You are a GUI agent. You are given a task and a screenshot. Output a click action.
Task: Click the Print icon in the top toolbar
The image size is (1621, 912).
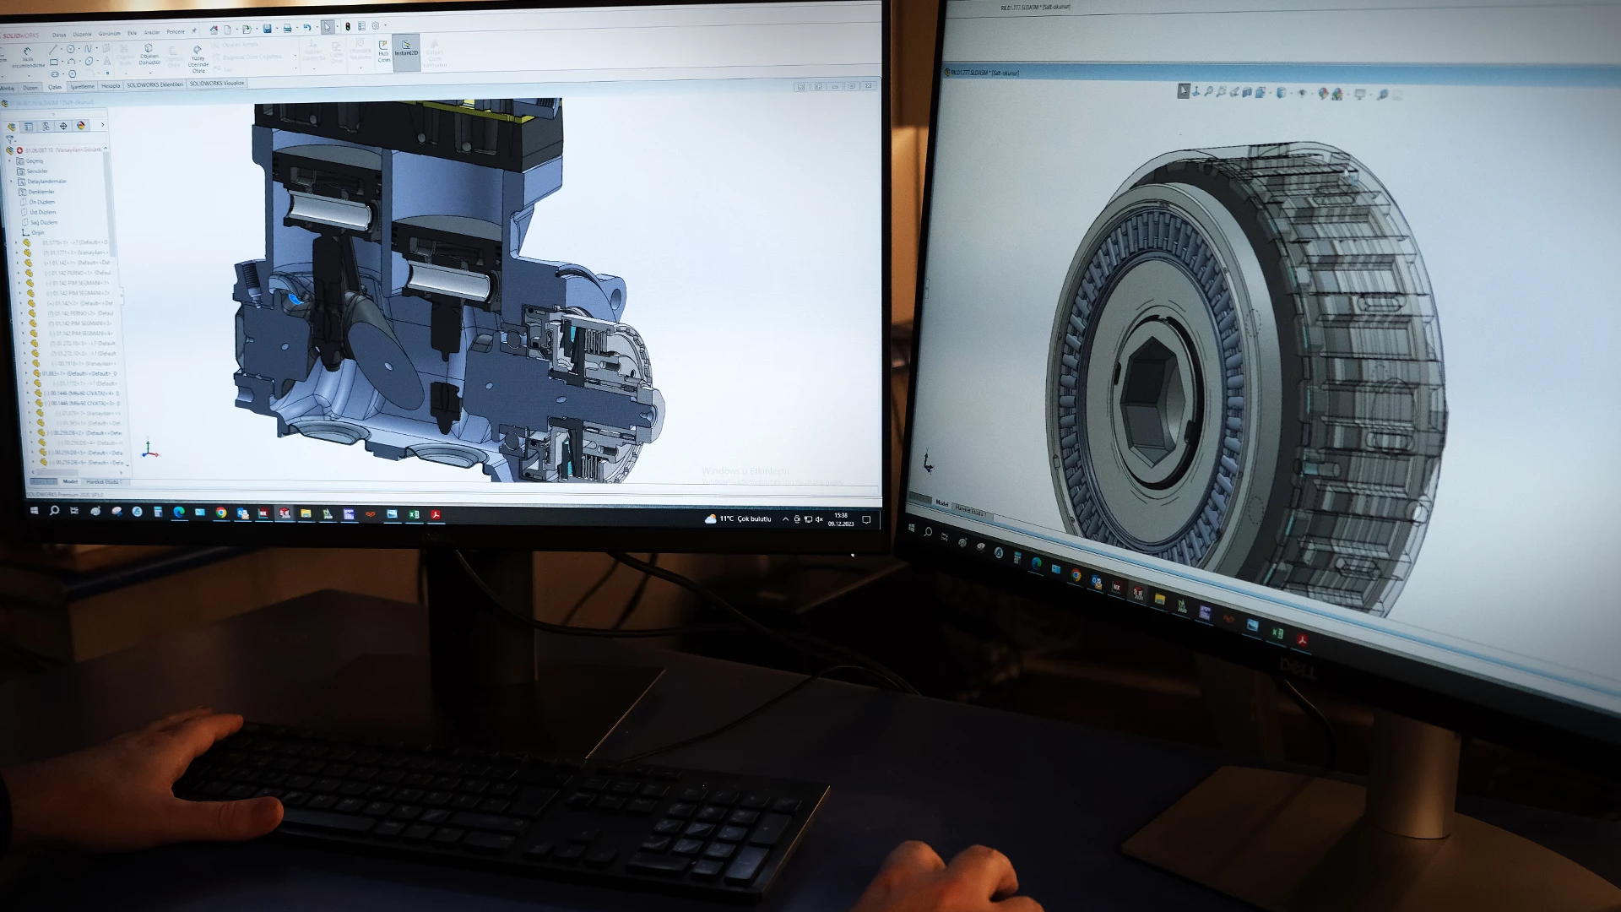287,29
